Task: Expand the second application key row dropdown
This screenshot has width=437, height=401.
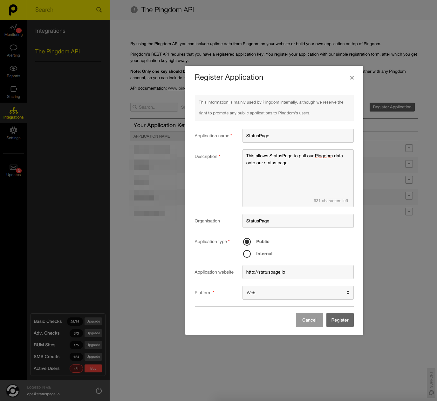Action: (x=409, y=164)
